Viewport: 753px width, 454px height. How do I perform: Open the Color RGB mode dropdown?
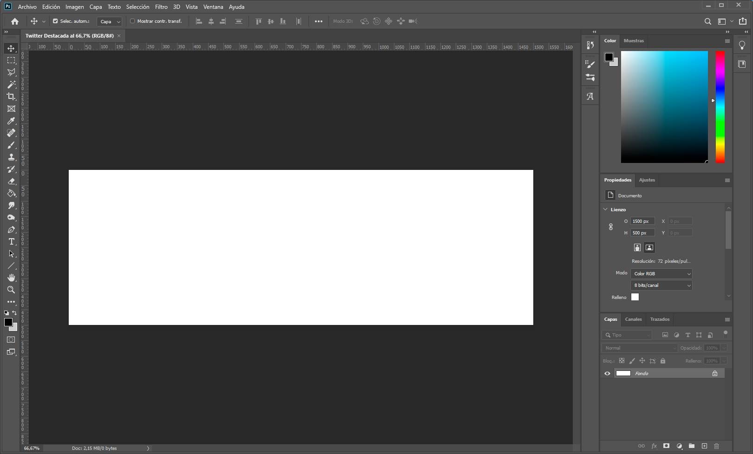(661, 274)
